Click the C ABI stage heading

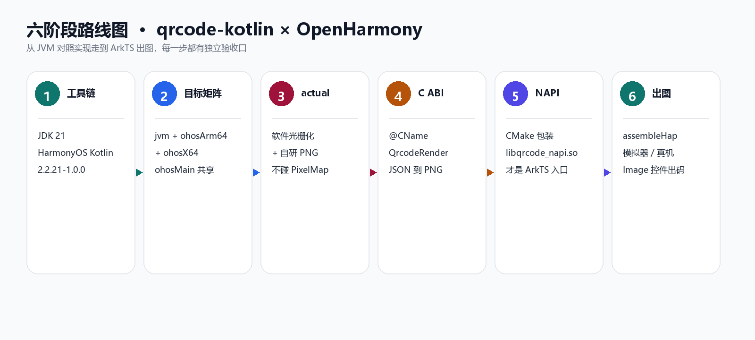431,93
